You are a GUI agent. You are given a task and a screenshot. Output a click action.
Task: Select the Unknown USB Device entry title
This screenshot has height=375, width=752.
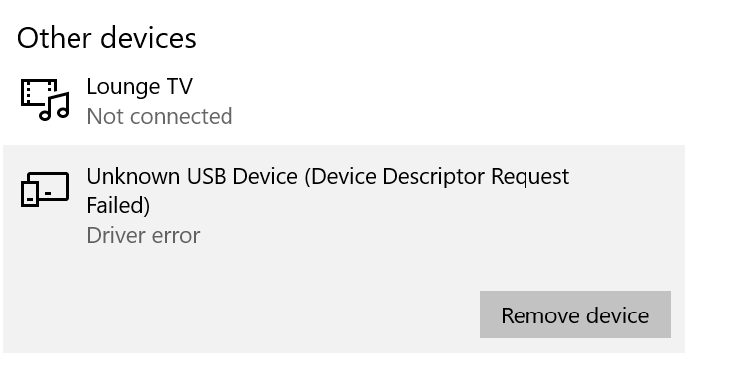pyautogui.click(x=328, y=190)
